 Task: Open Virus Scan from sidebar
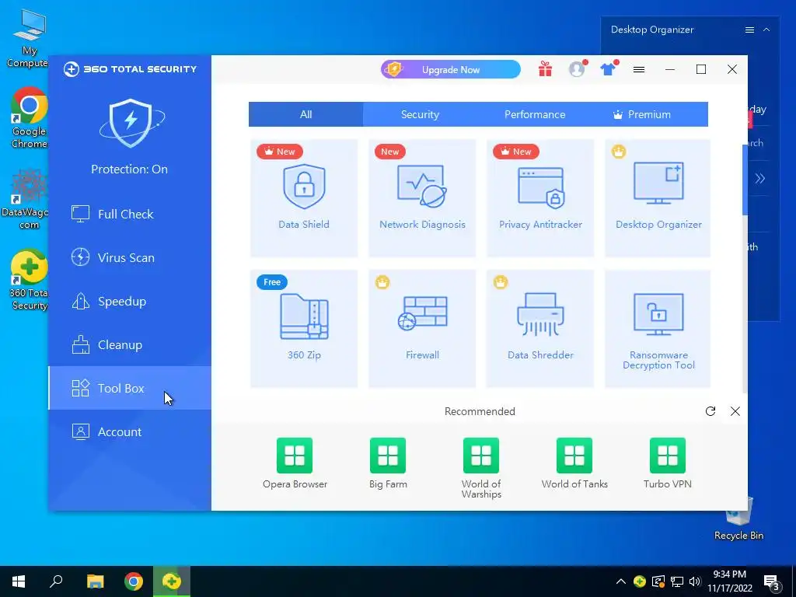130,258
